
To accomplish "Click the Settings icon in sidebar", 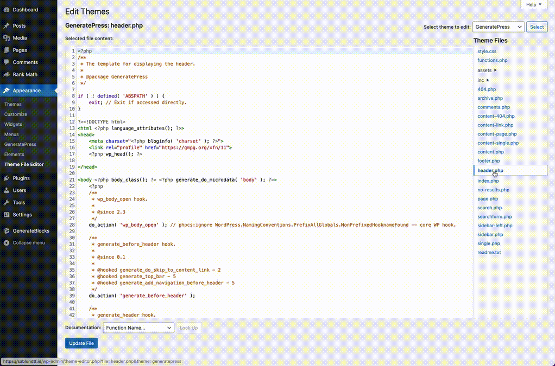I will point(7,215).
